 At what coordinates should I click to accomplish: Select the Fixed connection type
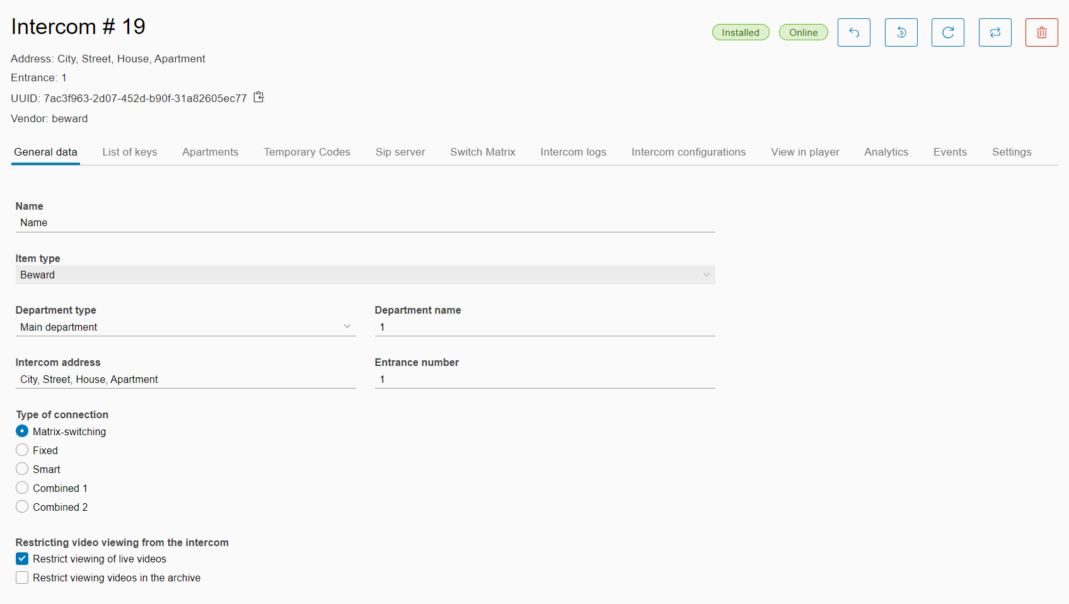tap(22, 450)
